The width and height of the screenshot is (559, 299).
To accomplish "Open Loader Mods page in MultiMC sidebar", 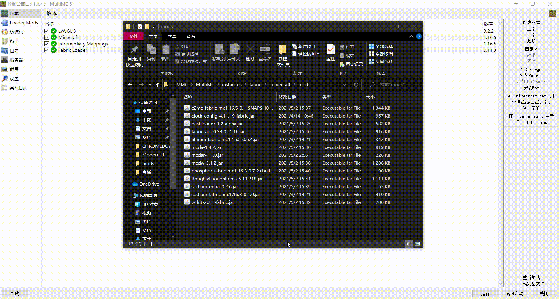I will pos(20,23).
